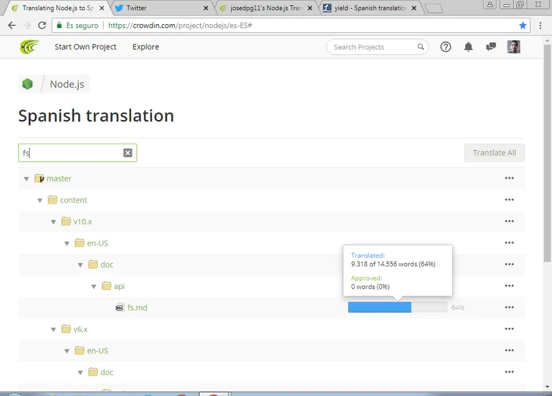Click the Es seguro padlock icon

click(x=59, y=25)
